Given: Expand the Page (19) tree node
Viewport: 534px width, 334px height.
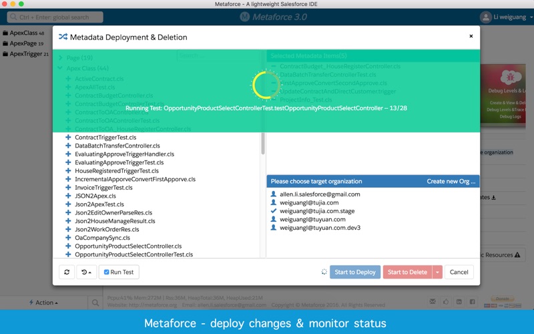Looking at the screenshot, I should (61, 57).
